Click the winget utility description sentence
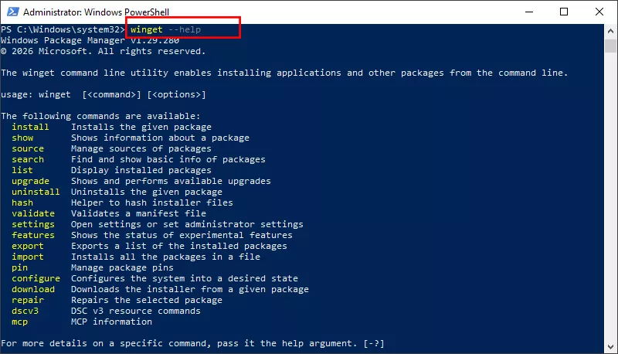Screen dimensions: 618x354 point(284,73)
